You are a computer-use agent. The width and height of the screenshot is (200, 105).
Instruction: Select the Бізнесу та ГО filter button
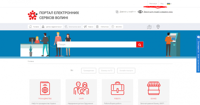[x=107, y=71]
